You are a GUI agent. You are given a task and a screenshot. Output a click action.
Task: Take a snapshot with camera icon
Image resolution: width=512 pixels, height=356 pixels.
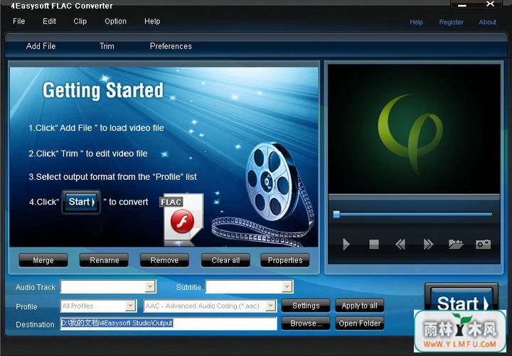point(484,244)
